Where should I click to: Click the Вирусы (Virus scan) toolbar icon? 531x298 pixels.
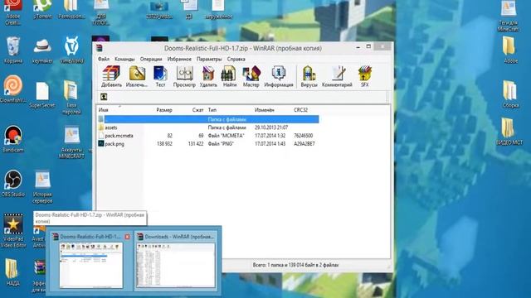(x=309, y=76)
